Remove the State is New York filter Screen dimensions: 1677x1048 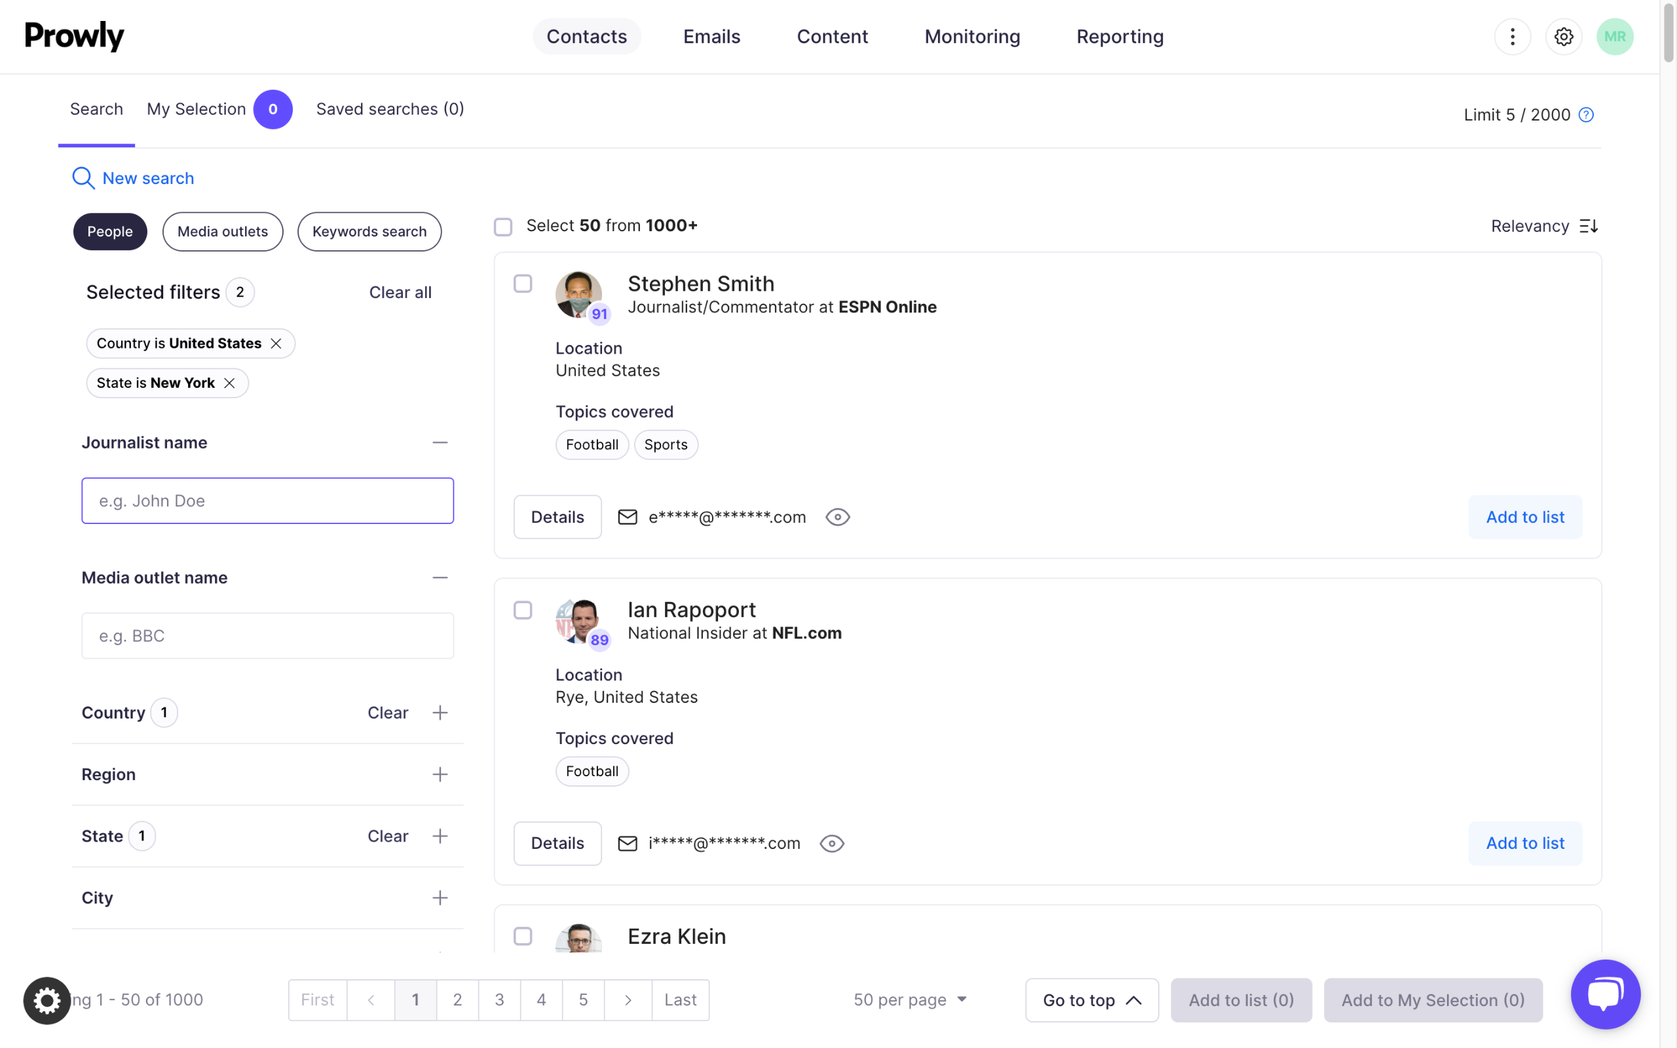pos(229,383)
